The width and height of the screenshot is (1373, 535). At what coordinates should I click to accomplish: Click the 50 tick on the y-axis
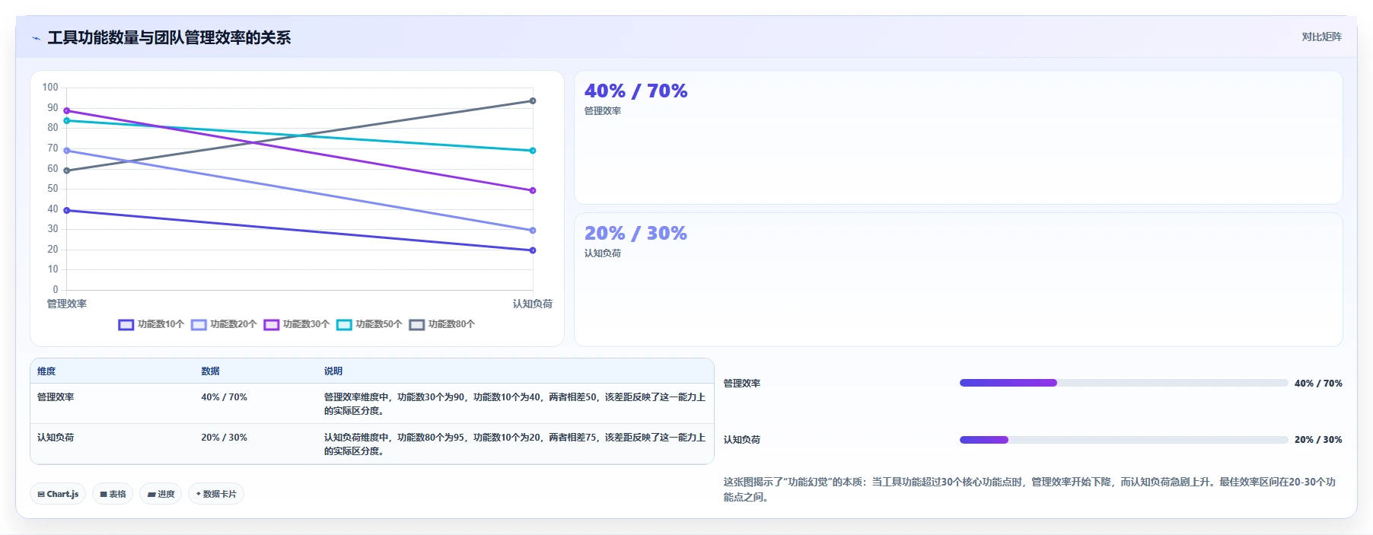tap(53, 189)
